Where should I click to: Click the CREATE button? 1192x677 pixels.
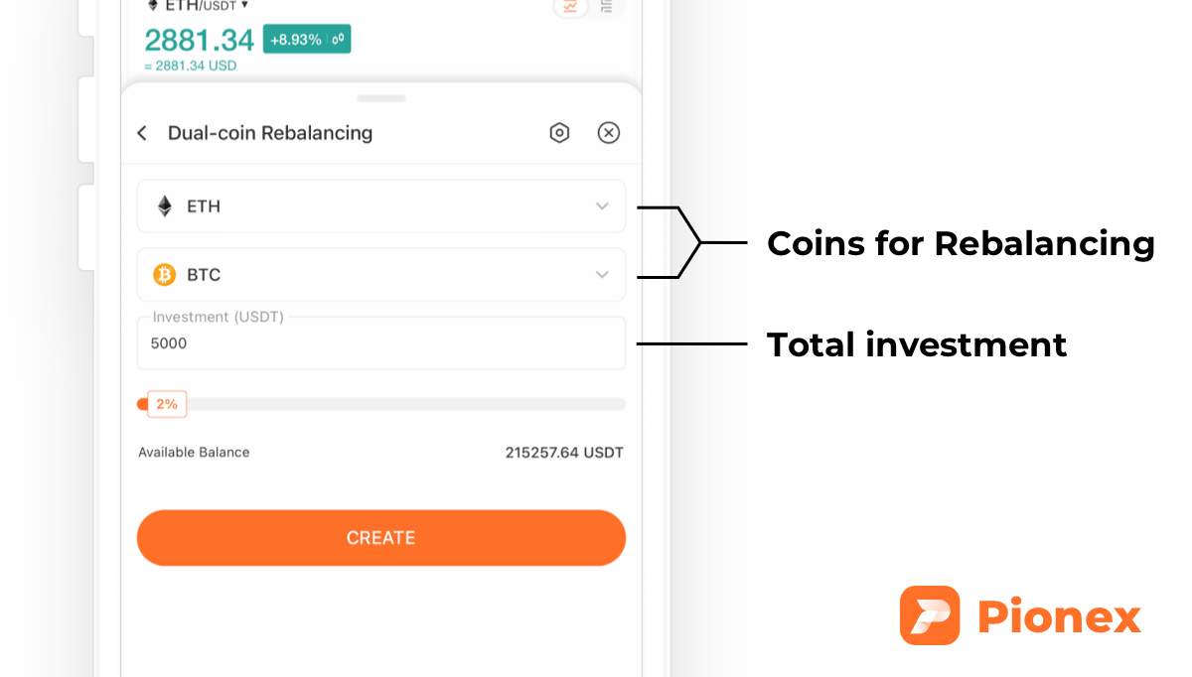click(x=380, y=537)
